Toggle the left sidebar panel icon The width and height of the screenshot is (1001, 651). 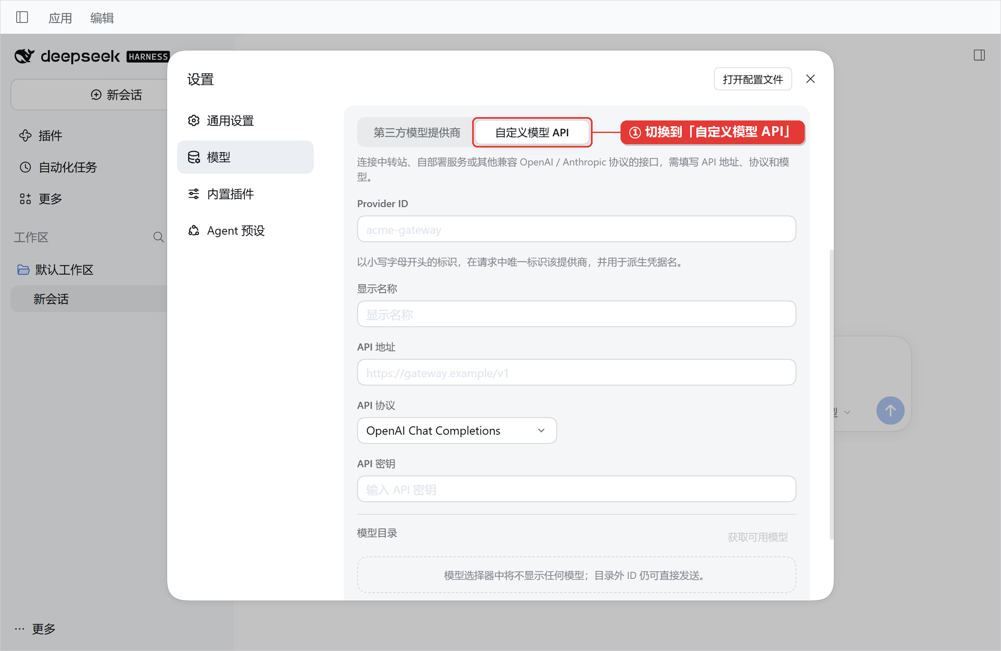point(22,17)
